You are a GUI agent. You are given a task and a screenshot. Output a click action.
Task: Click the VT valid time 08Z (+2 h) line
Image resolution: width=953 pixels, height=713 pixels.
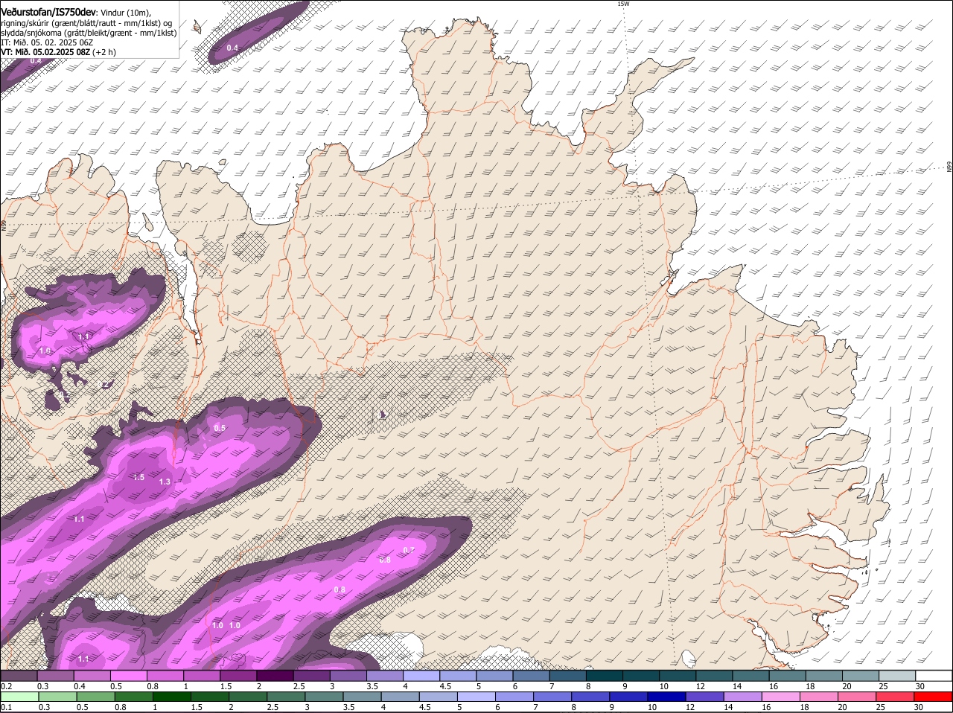tap(58, 52)
